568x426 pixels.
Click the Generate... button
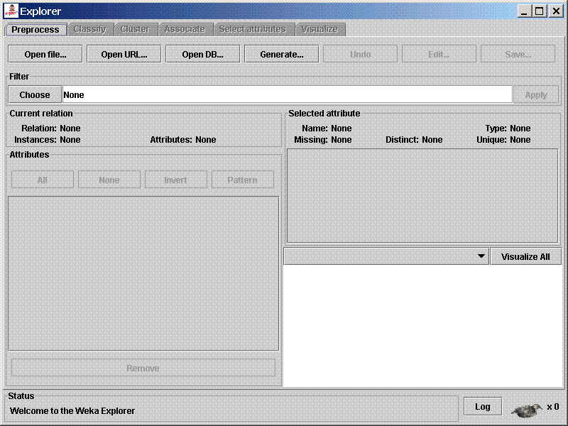point(281,55)
